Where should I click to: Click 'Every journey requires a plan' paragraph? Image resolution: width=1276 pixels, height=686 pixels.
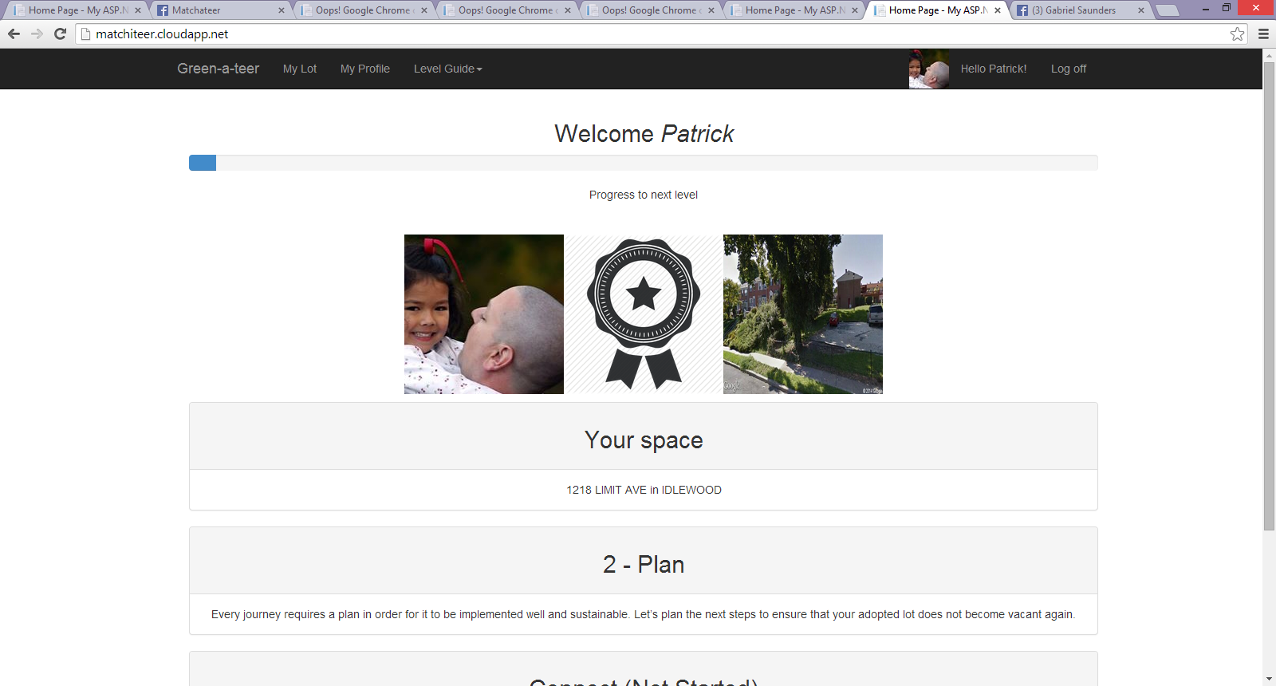(644, 614)
